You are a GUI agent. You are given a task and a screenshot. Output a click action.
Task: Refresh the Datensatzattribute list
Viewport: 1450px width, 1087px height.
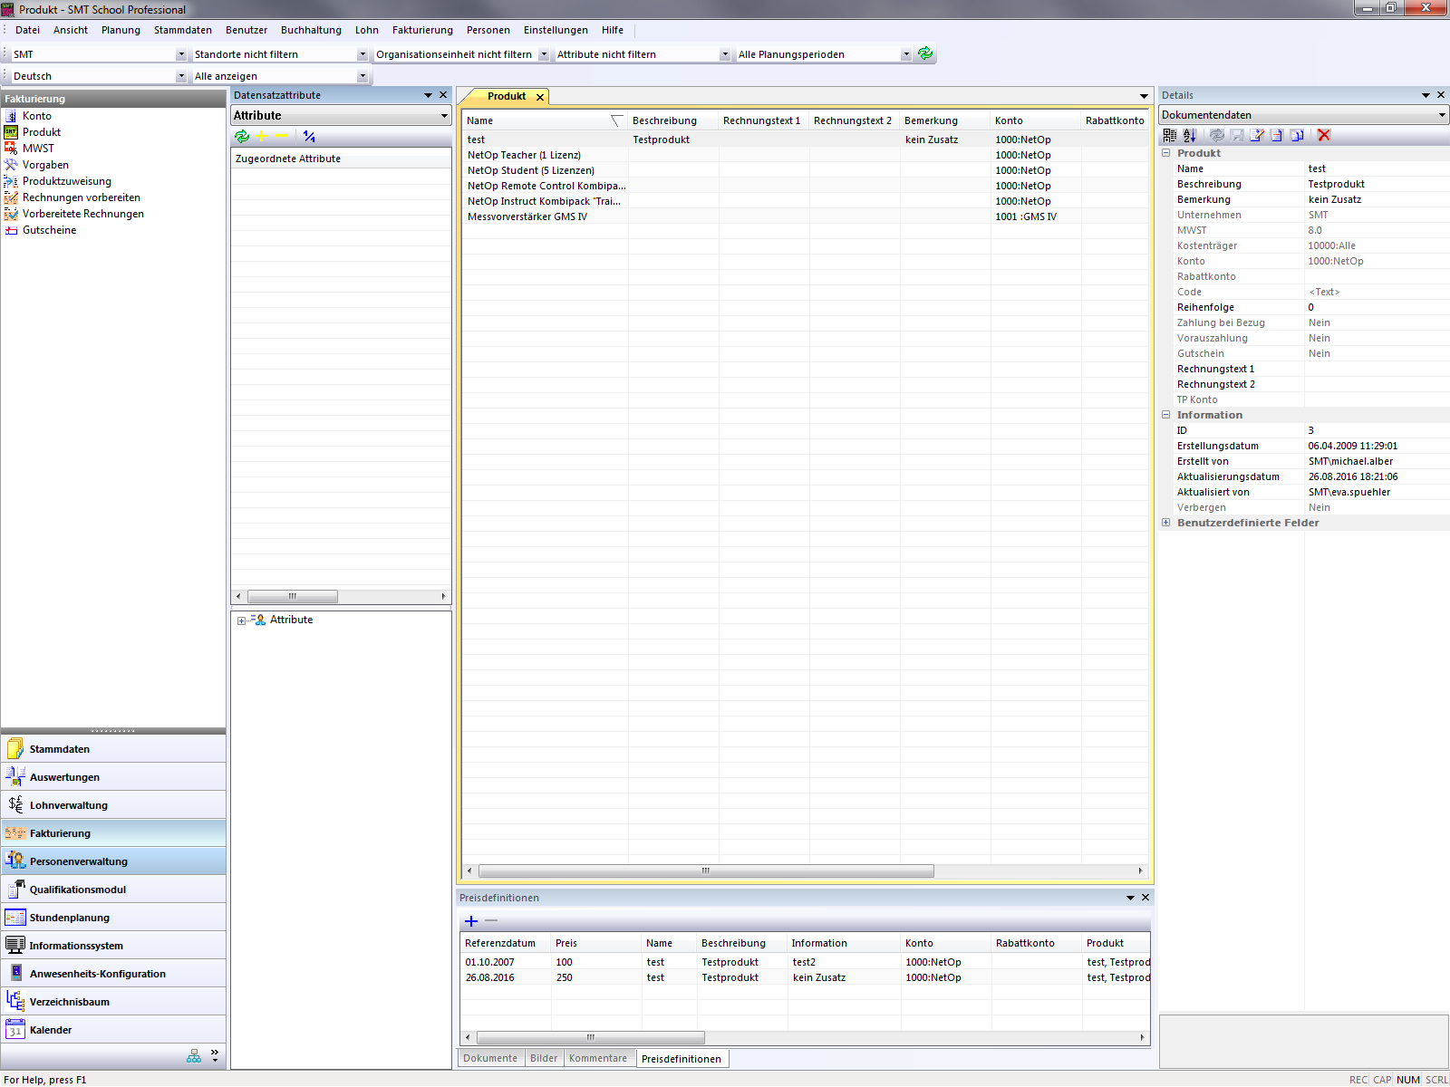[x=242, y=137]
